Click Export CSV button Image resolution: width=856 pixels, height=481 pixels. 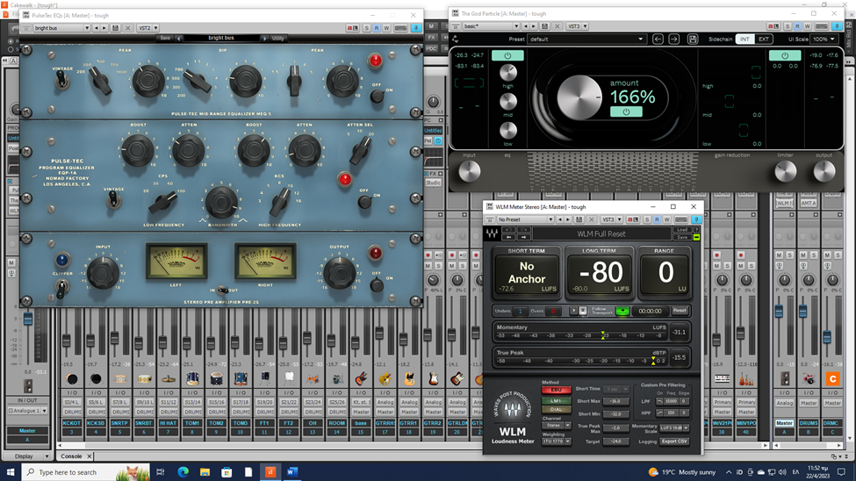pos(674,442)
